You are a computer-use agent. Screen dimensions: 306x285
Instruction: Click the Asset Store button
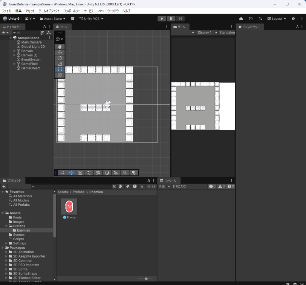(53, 19)
